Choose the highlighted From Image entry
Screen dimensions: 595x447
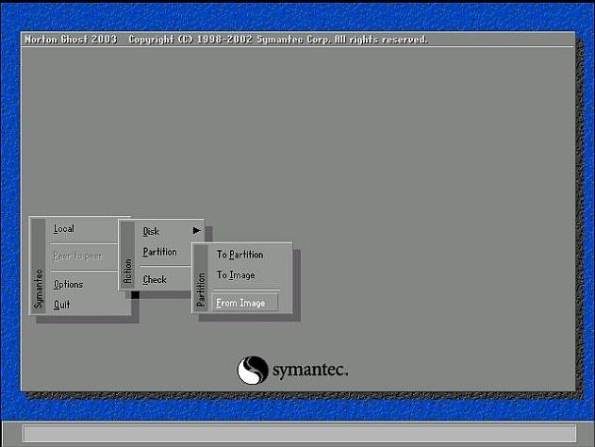pyautogui.click(x=245, y=303)
